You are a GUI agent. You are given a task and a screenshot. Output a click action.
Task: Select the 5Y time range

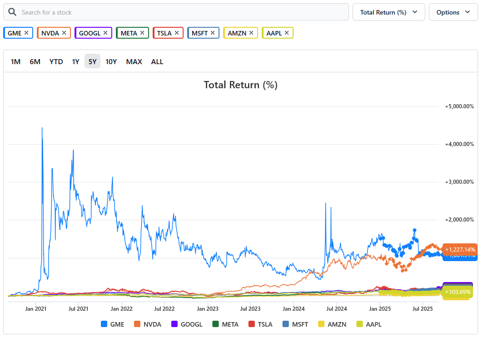92,61
